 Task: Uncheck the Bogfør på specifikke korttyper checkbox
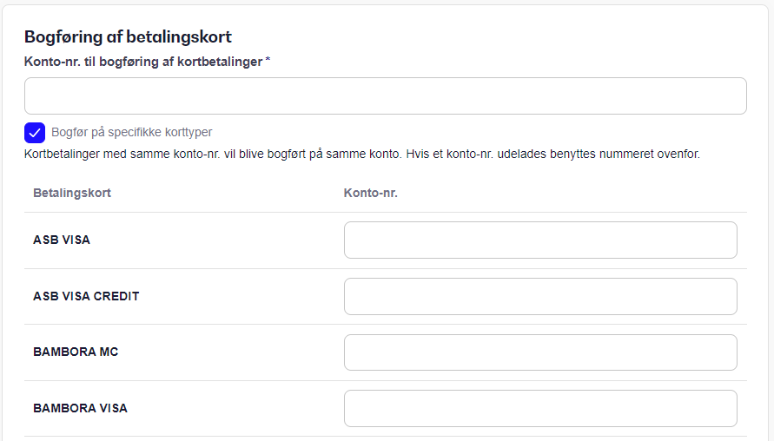(x=35, y=133)
